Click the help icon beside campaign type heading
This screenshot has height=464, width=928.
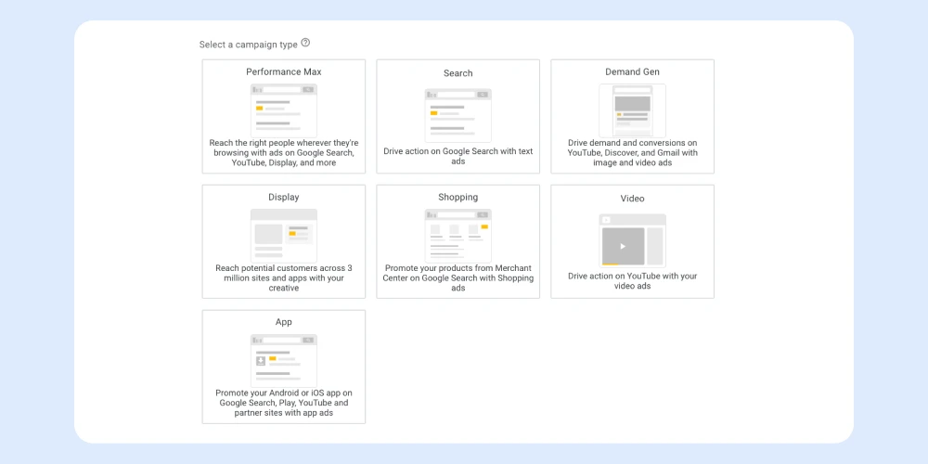click(305, 43)
